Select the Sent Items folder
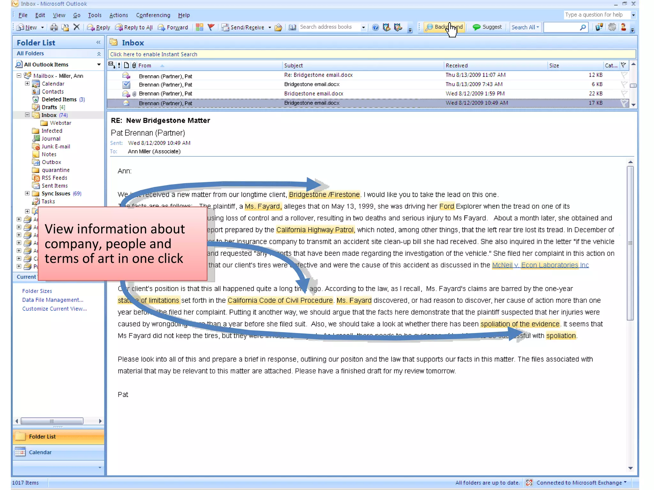654x490 pixels. tap(55, 186)
